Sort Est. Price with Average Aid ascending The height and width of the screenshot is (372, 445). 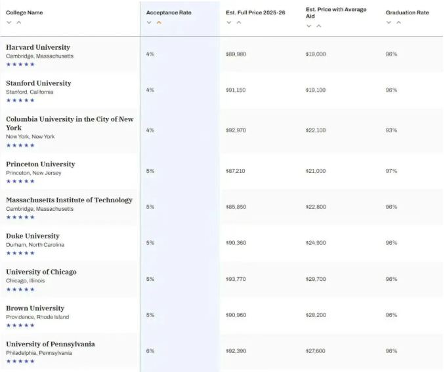[319, 26]
